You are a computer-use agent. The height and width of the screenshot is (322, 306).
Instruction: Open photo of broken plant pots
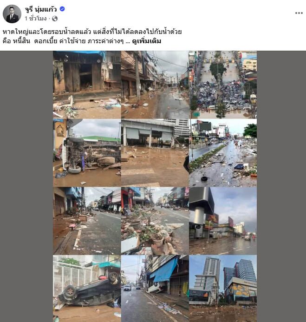pyautogui.click(x=155, y=221)
